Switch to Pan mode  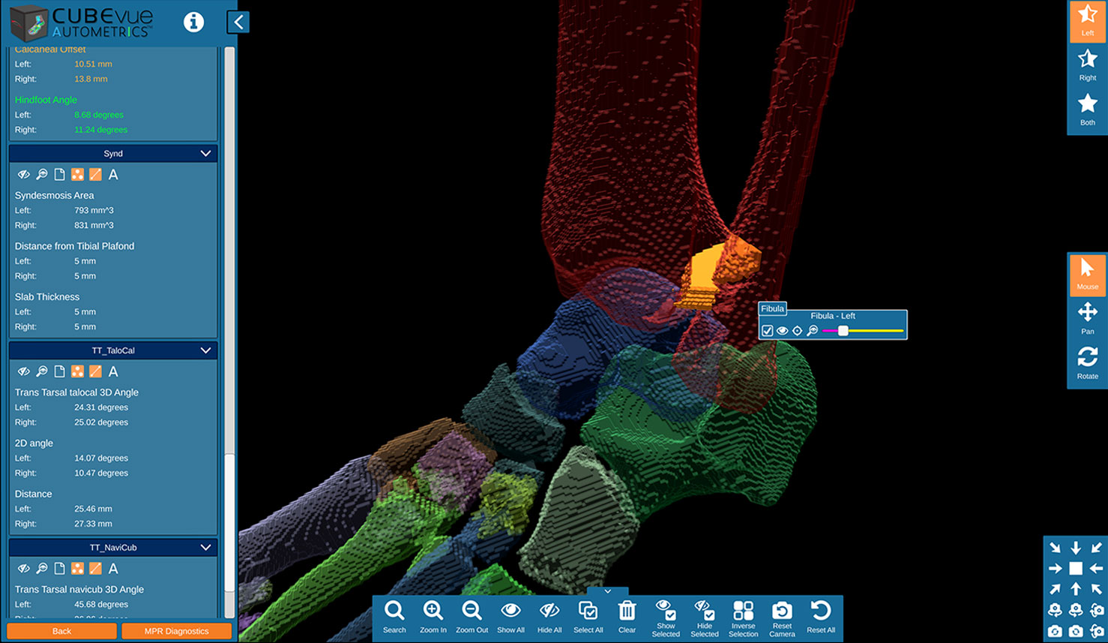coord(1087,318)
